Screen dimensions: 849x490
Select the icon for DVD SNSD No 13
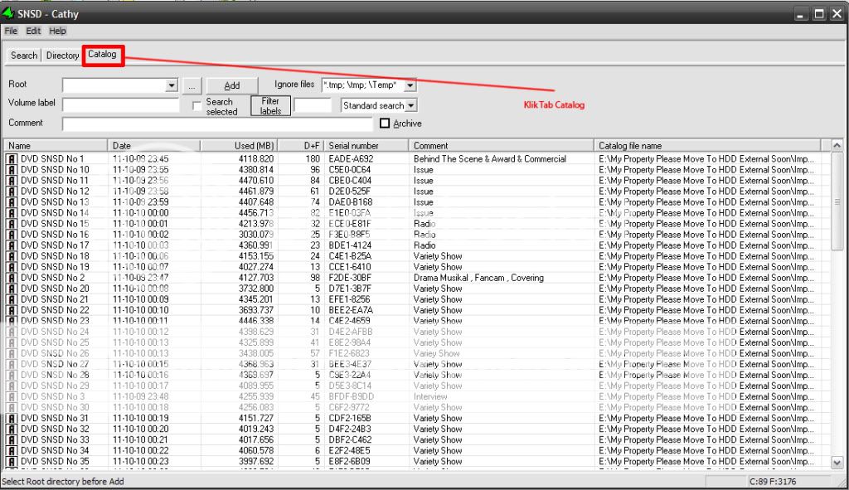[x=12, y=202]
